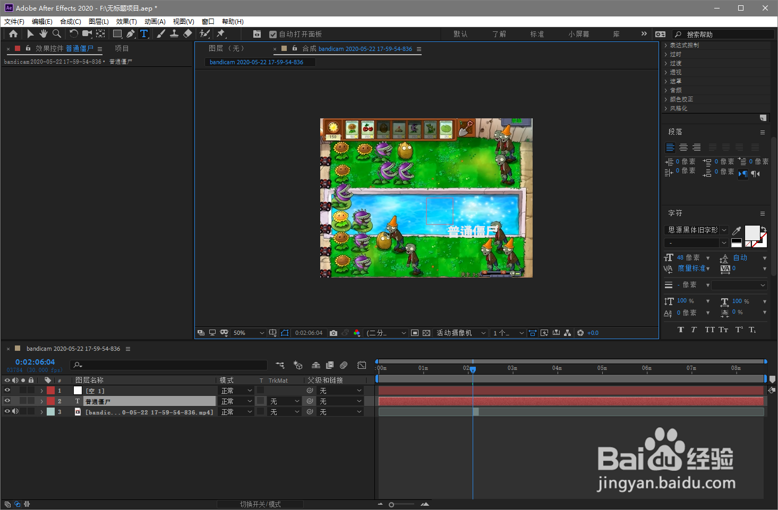The width and height of the screenshot is (778, 510).
Task: Open the 效果(T) menu
Action: pos(126,22)
